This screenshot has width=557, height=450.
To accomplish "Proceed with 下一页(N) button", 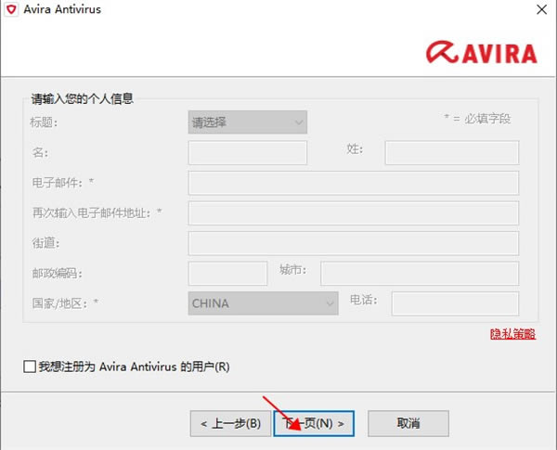I will coord(314,423).
